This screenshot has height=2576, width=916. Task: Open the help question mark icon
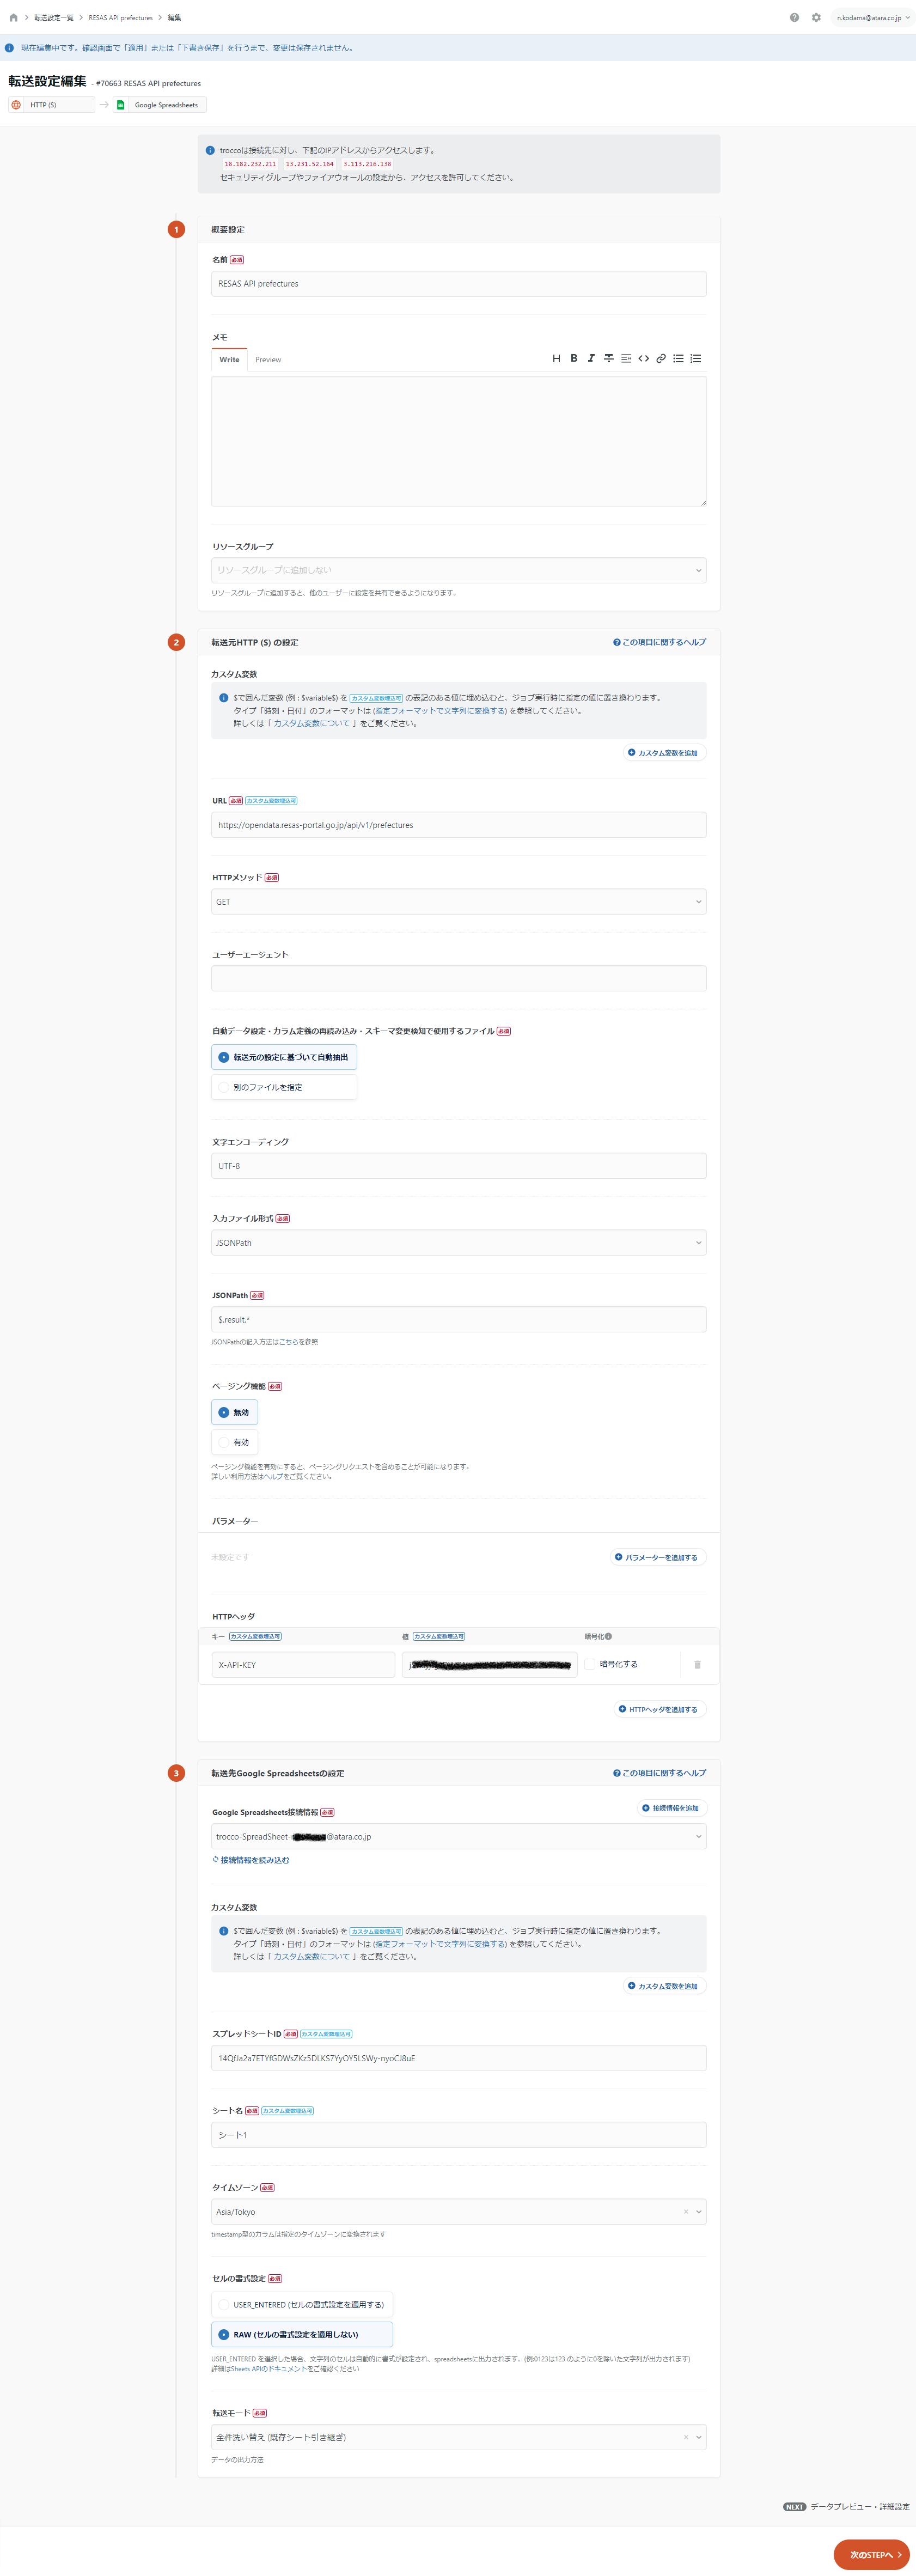tap(794, 17)
